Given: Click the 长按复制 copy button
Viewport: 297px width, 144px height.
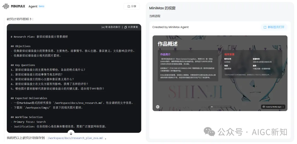Looking at the screenshot, I should click(x=131, y=27).
